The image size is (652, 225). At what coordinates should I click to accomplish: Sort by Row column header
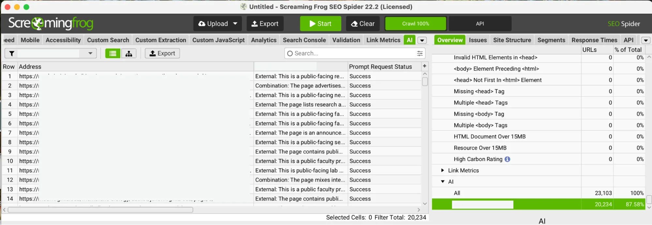[9, 67]
